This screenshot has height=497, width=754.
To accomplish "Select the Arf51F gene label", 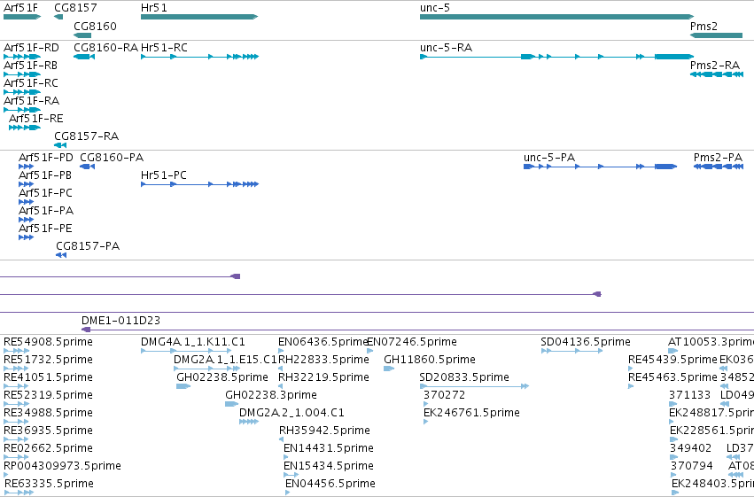I will pyautogui.click(x=20, y=8).
